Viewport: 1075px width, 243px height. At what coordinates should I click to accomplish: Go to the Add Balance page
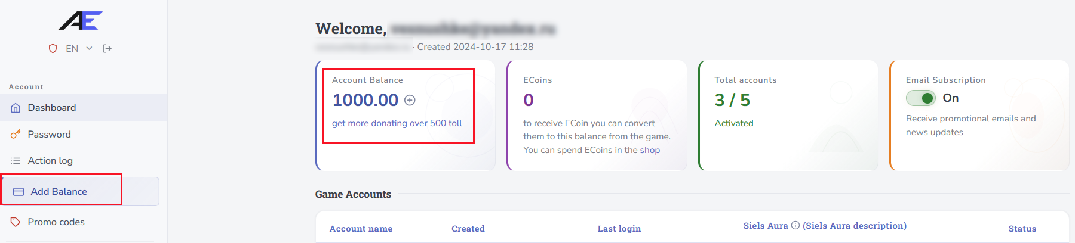[x=59, y=192]
